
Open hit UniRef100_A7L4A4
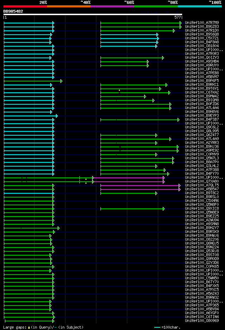point(202,108)
